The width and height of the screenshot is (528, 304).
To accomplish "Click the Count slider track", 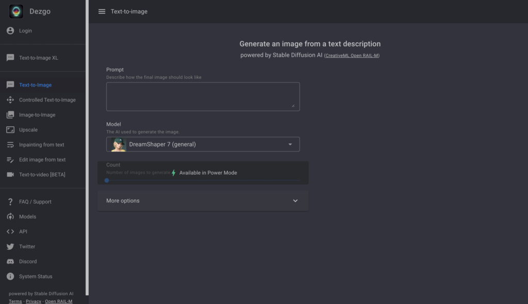I will click(x=203, y=180).
